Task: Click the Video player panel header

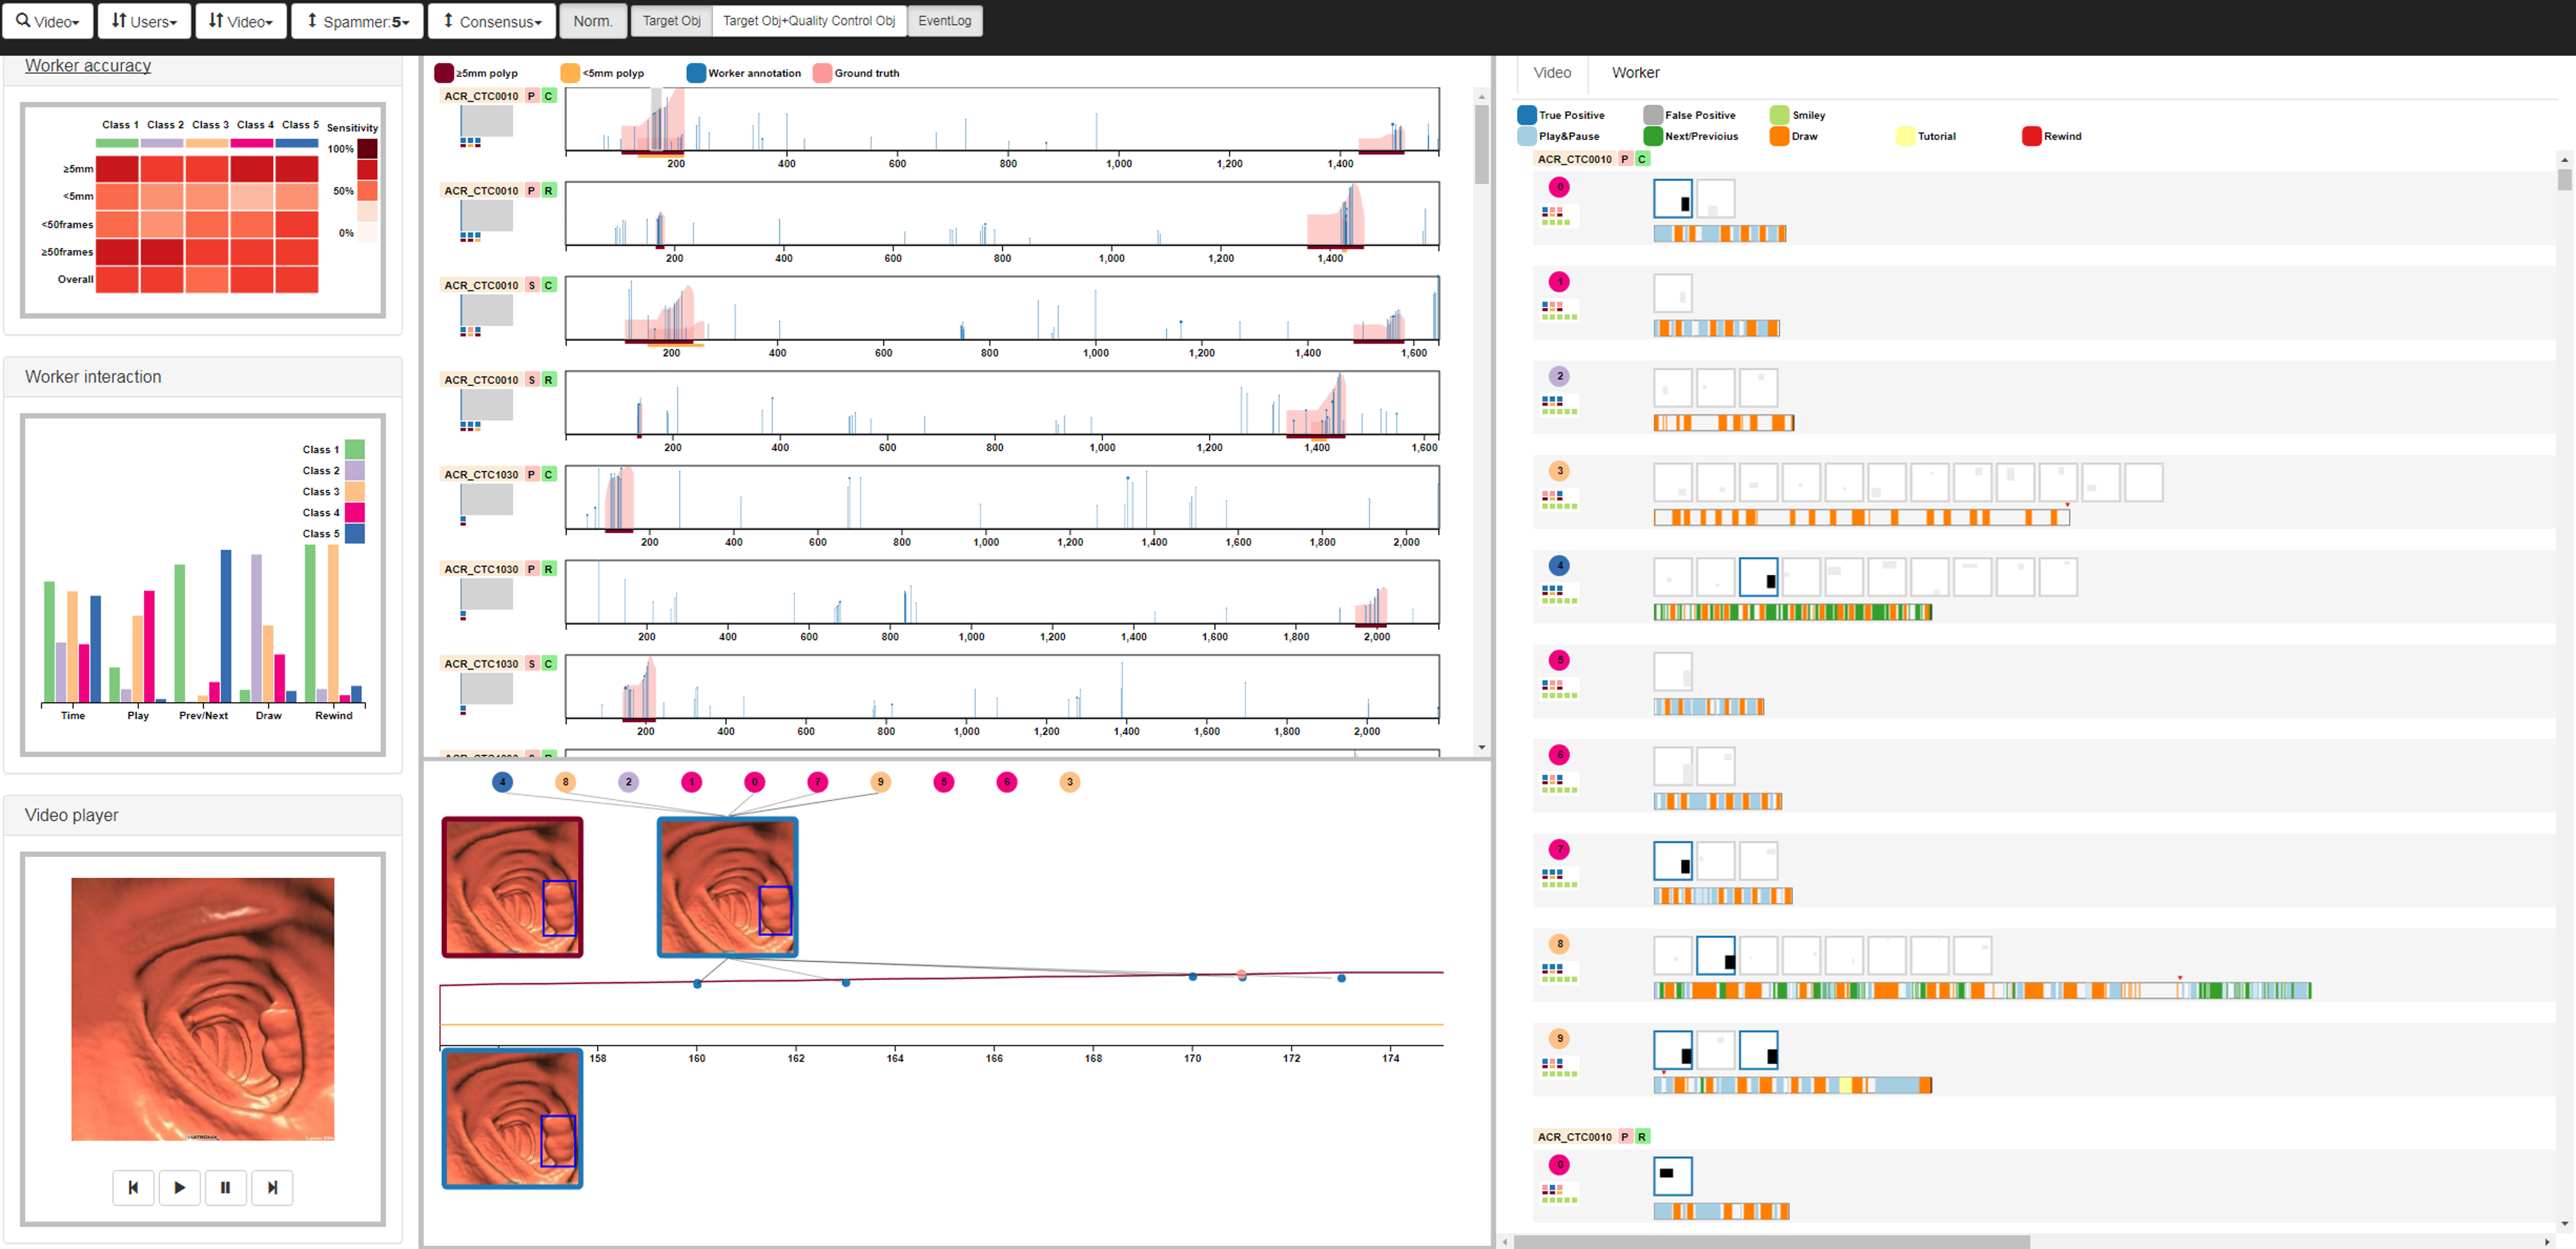Action: click(203, 815)
